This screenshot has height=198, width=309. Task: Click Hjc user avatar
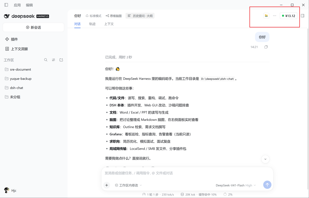(x=7, y=190)
